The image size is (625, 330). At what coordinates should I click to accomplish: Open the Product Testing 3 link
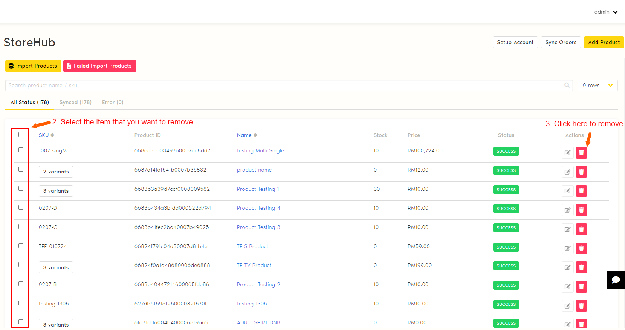pos(258,227)
